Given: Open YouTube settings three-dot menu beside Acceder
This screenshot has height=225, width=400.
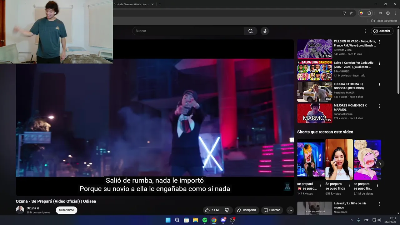Looking at the screenshot, I should tap(365, 31).
